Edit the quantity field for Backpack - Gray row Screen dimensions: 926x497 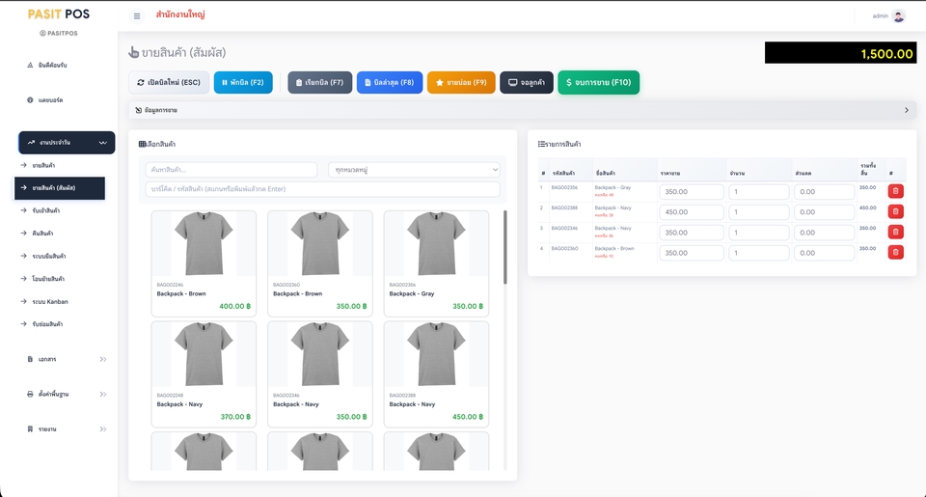[x=759, y=191]
